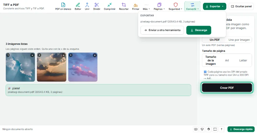This screenshot has width=257, height=133.
Task: Remove image 3 with its × button
Action: [95, 55]
